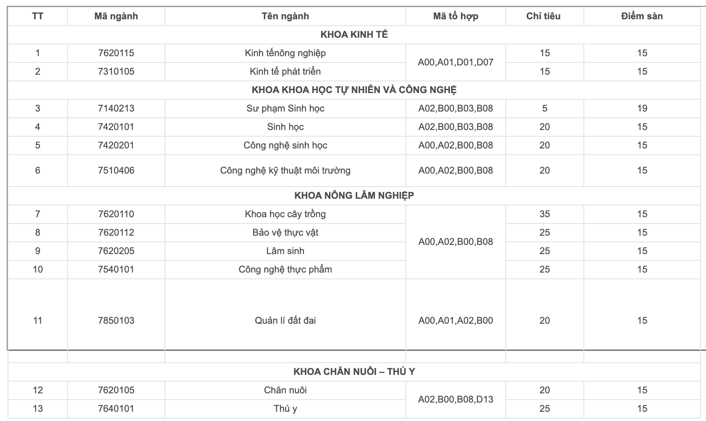Screen dimensions: 706x421
Task: Click the 'Công nghệ thực phẩm' cell
Action: [x=285, y=270]
